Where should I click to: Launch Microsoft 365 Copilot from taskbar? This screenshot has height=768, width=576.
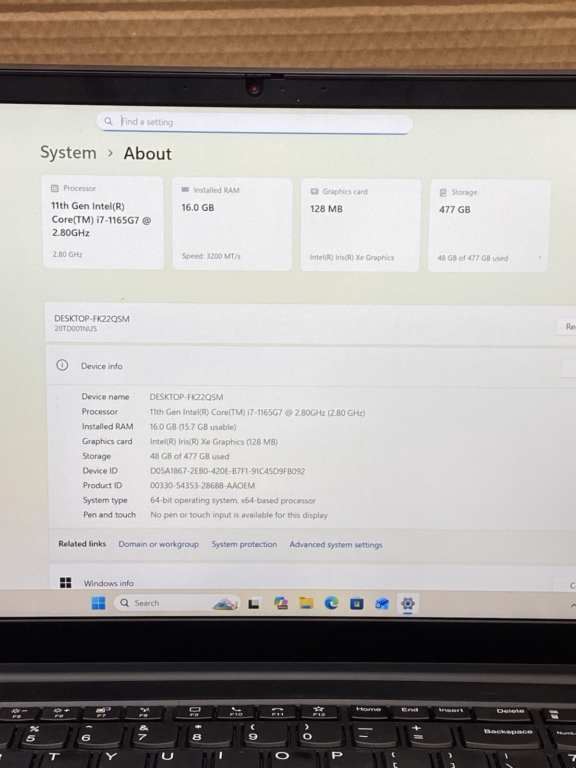click(281, 603)
